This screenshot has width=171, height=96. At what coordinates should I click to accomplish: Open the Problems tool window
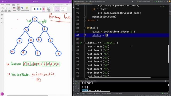point(90,93)
